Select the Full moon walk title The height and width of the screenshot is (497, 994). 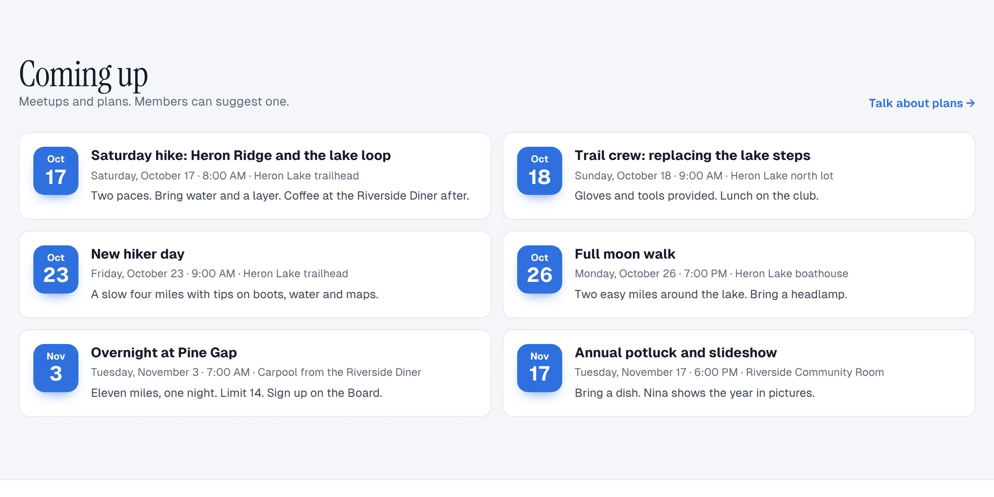pos(625,254)
